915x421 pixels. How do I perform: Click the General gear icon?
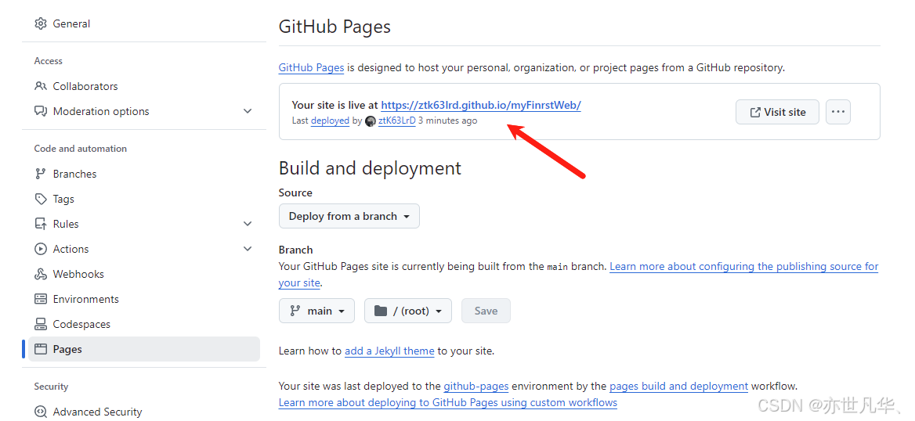click(40, 24)
